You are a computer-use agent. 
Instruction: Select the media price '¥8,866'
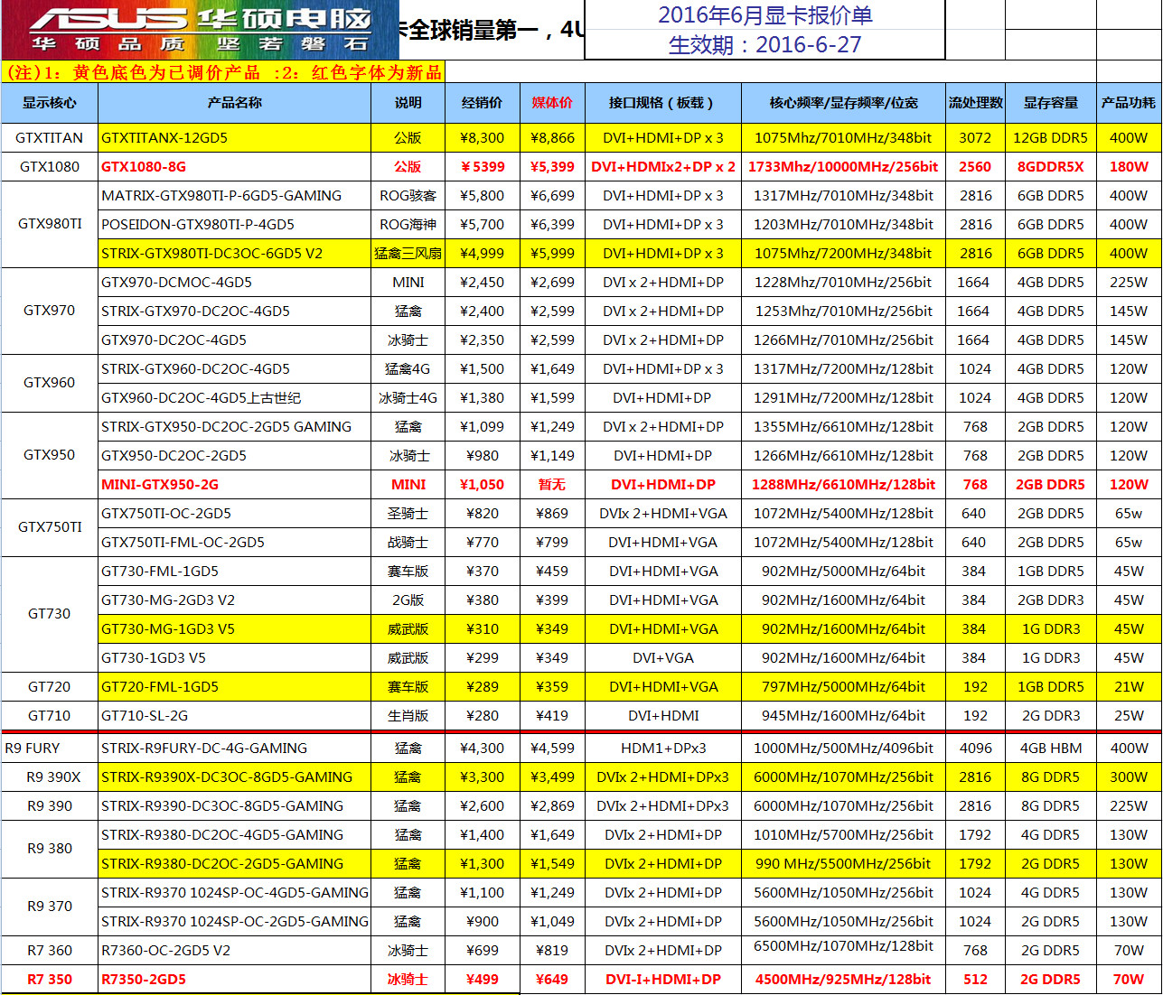pyautogui.click(x=552, y=138)
